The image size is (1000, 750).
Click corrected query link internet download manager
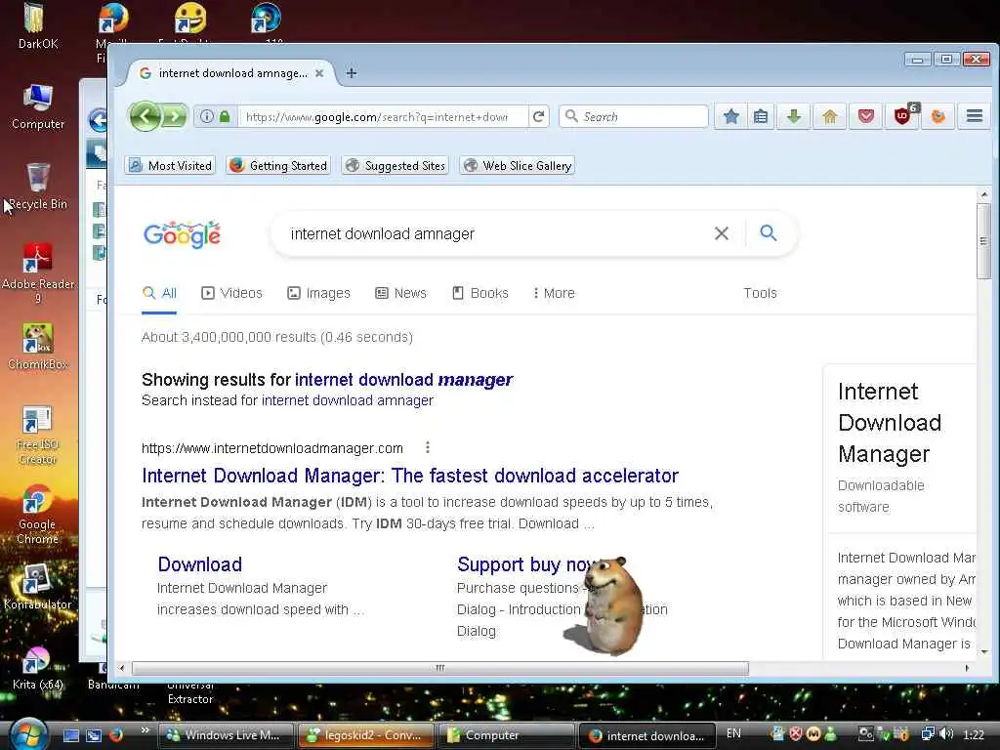point(403,380)
